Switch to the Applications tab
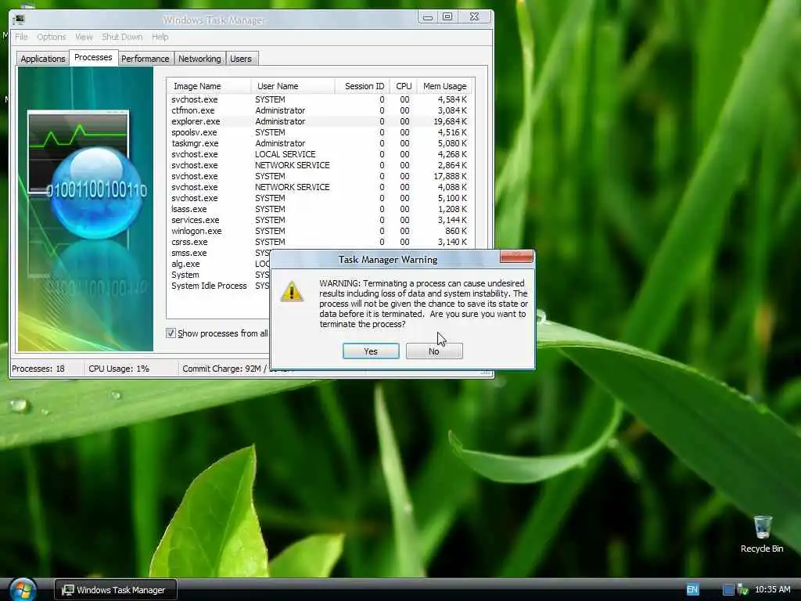The height and width of the screenshot is (601, 801). 43,58
